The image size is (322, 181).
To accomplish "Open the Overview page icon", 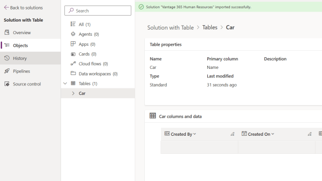I will [x=7, y=32].
